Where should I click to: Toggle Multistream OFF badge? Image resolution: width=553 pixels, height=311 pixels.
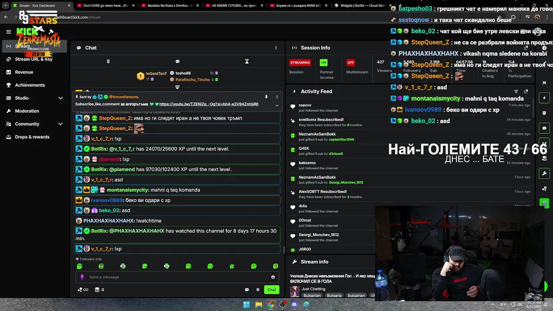point(351,63)
